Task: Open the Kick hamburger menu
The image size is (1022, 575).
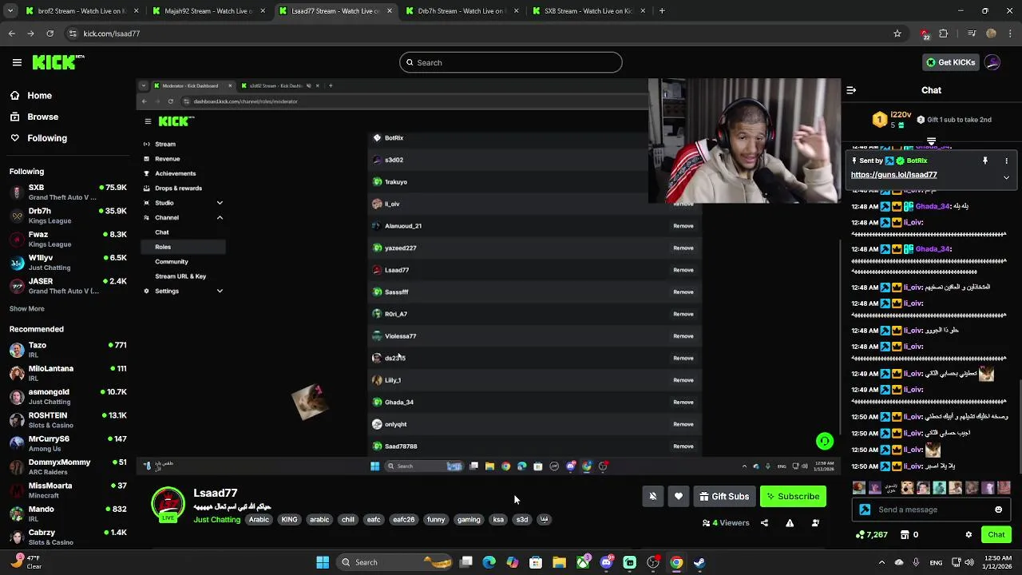Action: pos(17,62)
